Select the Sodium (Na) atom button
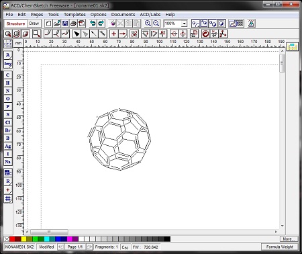Screen dimensions: 302x254 pos(8,162)
